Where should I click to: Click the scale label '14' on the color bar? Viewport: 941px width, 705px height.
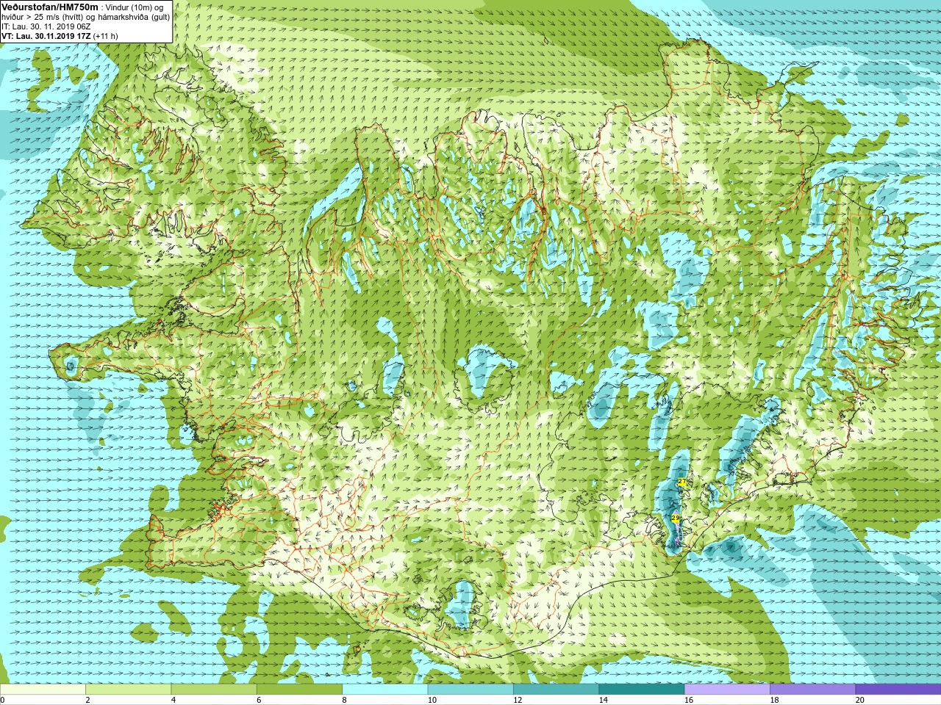coord(603,700)
